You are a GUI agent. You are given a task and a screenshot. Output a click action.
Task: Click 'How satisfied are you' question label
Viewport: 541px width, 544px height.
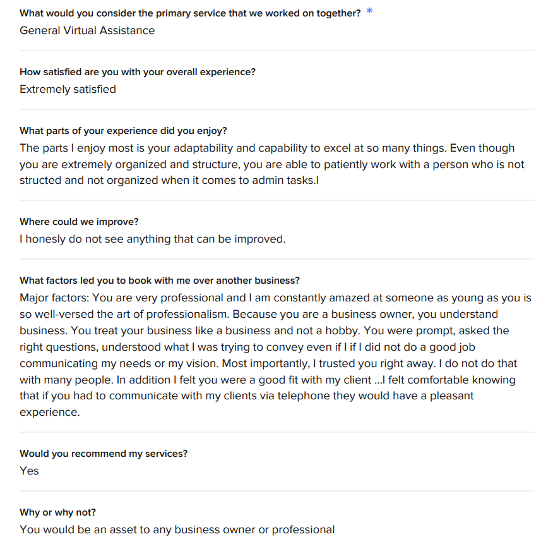[137, 72]
